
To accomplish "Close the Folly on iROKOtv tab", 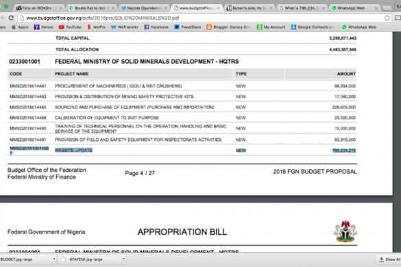I will click(60, 8).
